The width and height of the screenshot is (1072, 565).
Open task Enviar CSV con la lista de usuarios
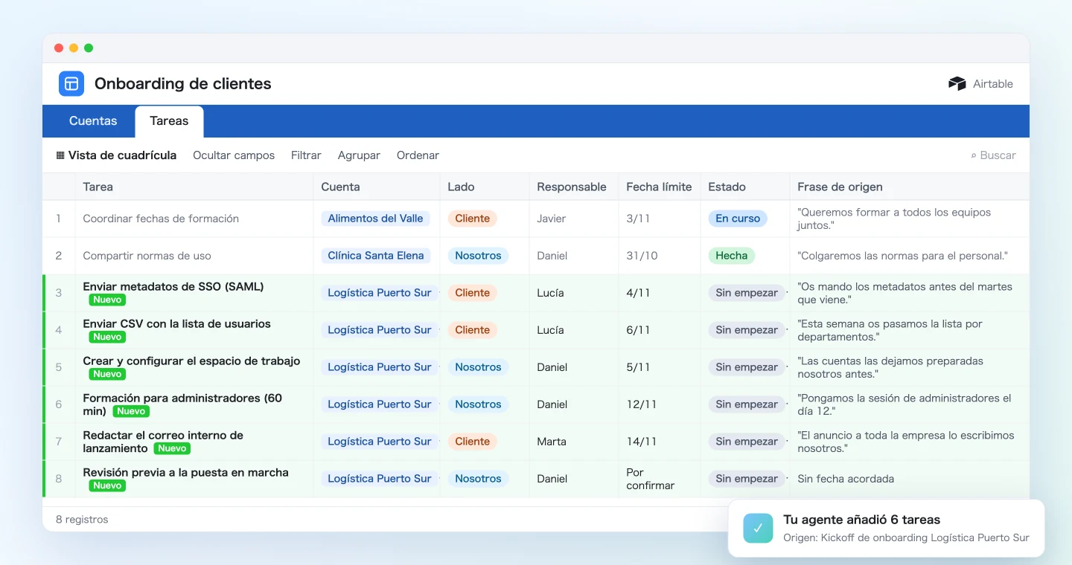(x=176, y=323)
